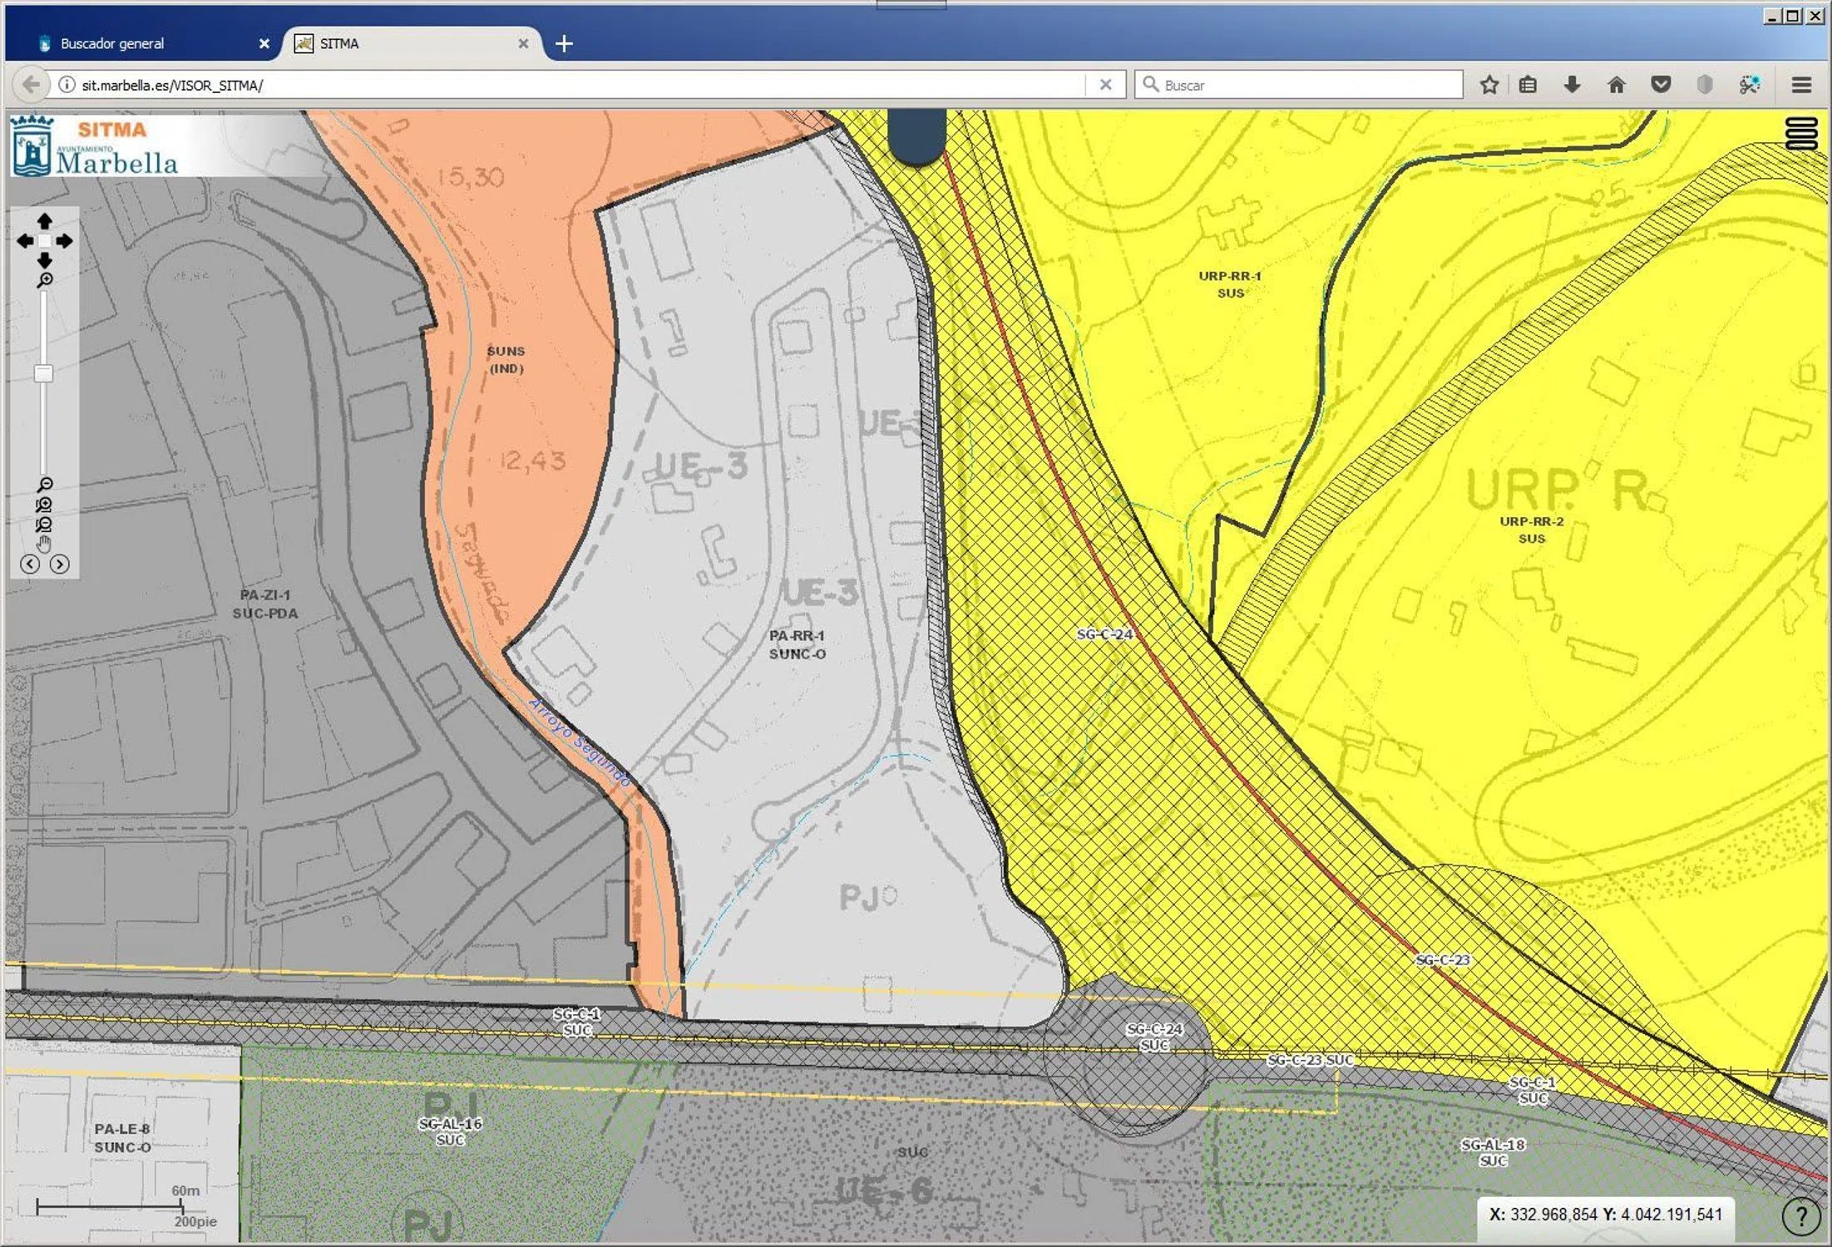
Task: Open the Firefox application menu
Action: point(1801,85)
